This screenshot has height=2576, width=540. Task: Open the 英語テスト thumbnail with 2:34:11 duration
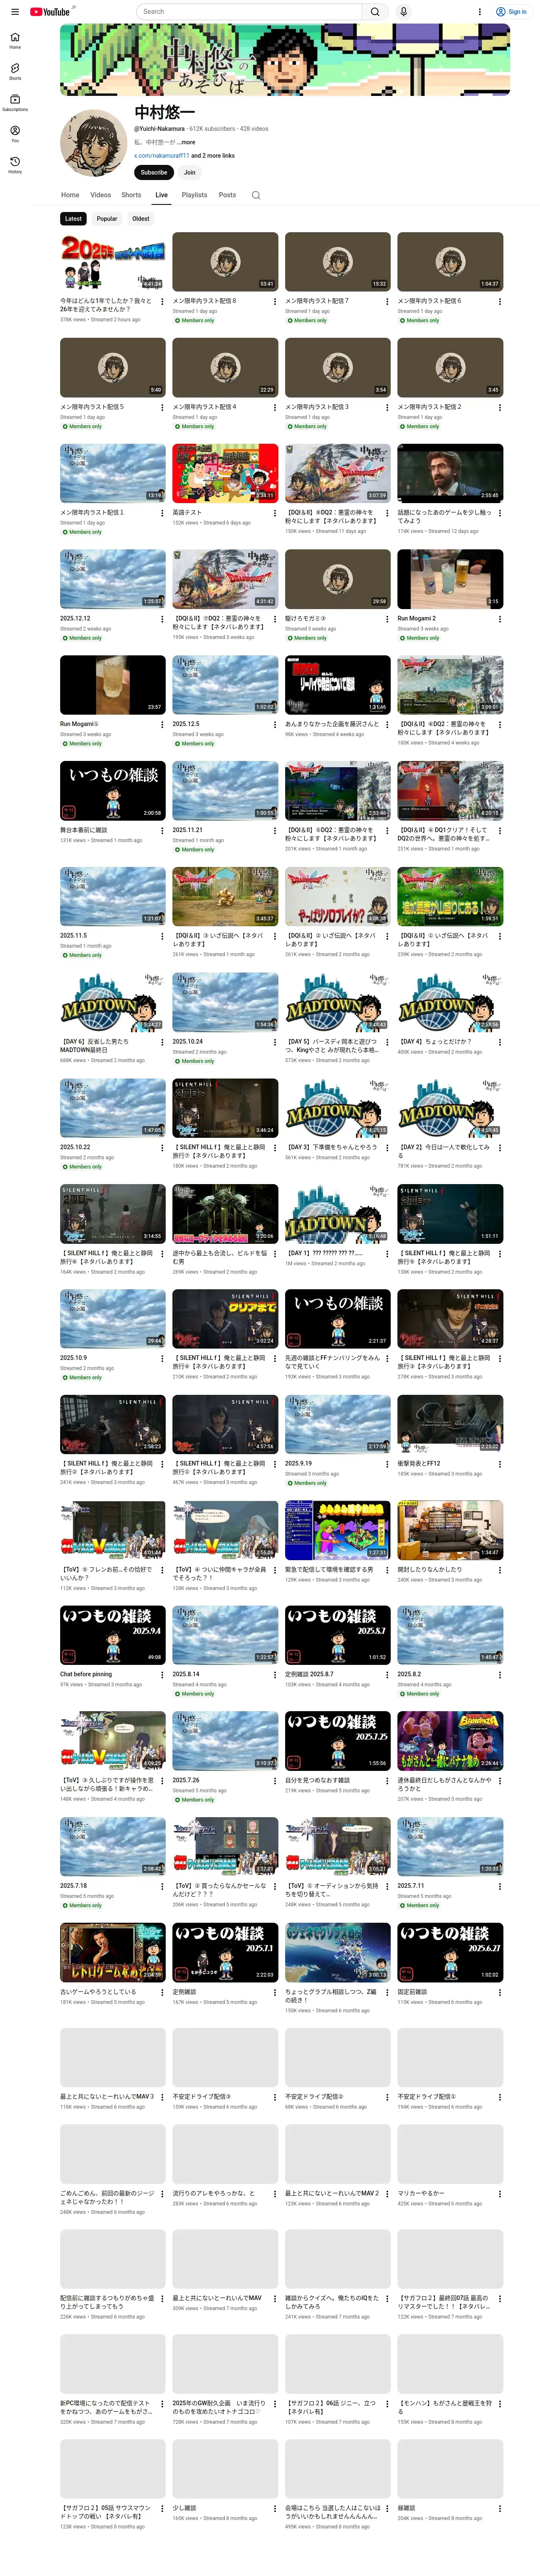tap(225, 473)
